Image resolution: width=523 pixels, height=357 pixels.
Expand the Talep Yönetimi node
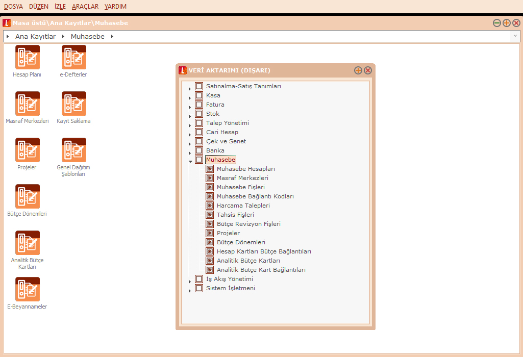tap(189, 125)
